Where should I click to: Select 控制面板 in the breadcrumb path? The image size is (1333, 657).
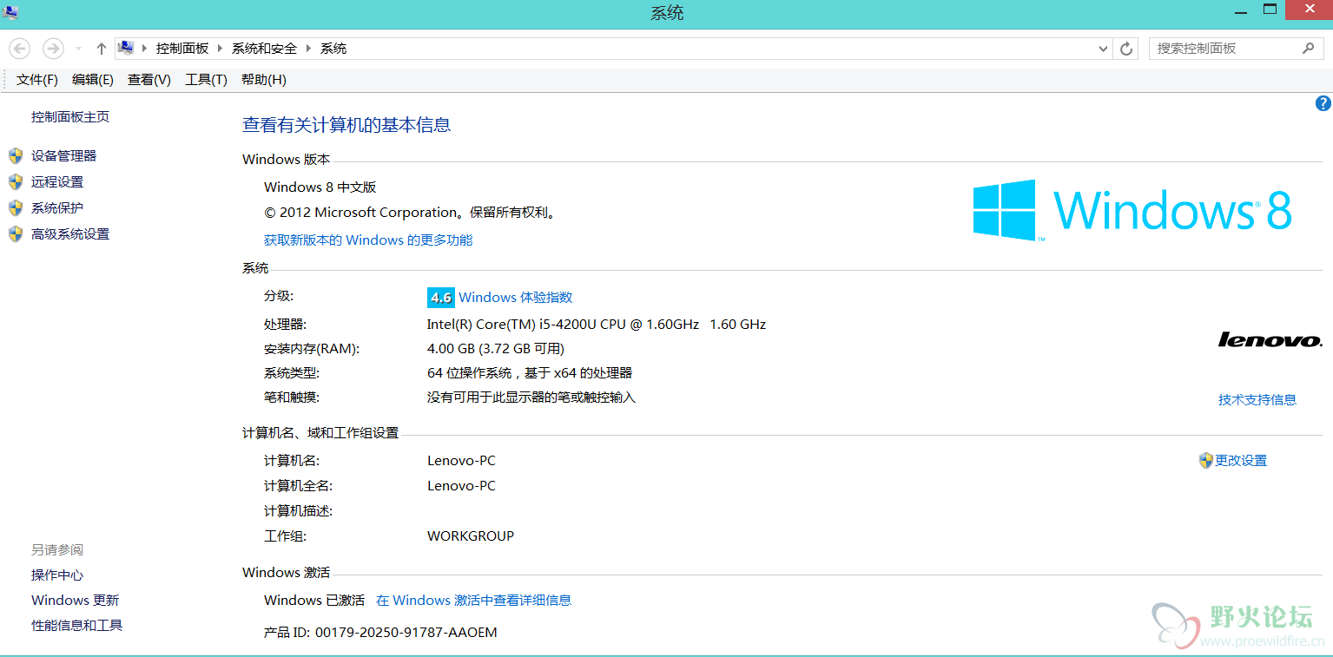182,49
